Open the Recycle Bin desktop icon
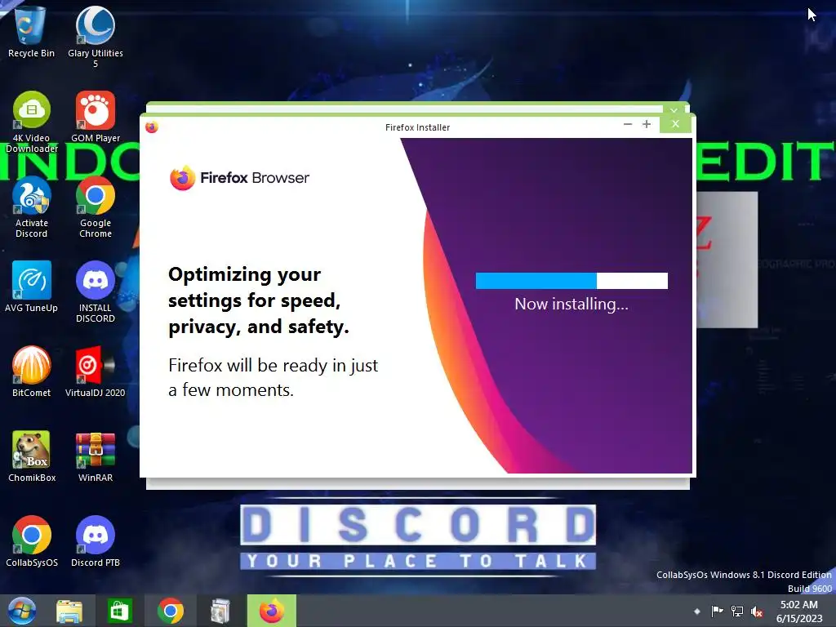This screenshot has height=627, width=836. tap(31, 31)
